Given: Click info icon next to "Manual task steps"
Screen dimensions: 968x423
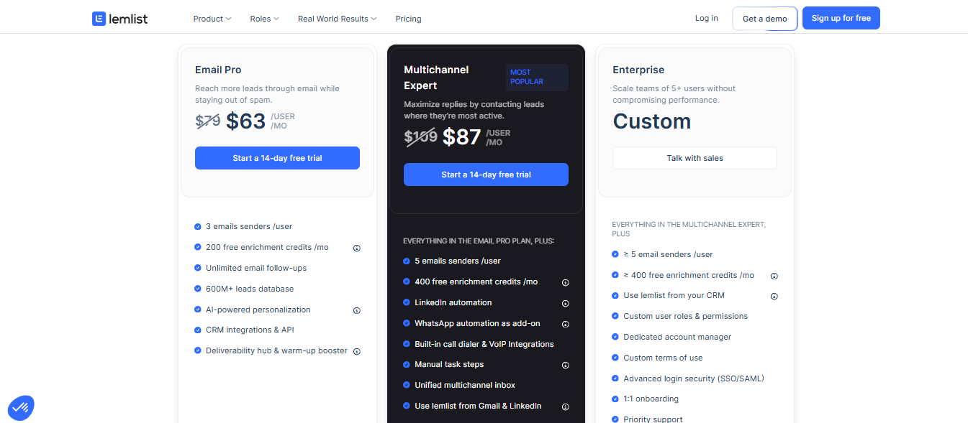Looking at the screenshot, I should (x=565, y=365).
